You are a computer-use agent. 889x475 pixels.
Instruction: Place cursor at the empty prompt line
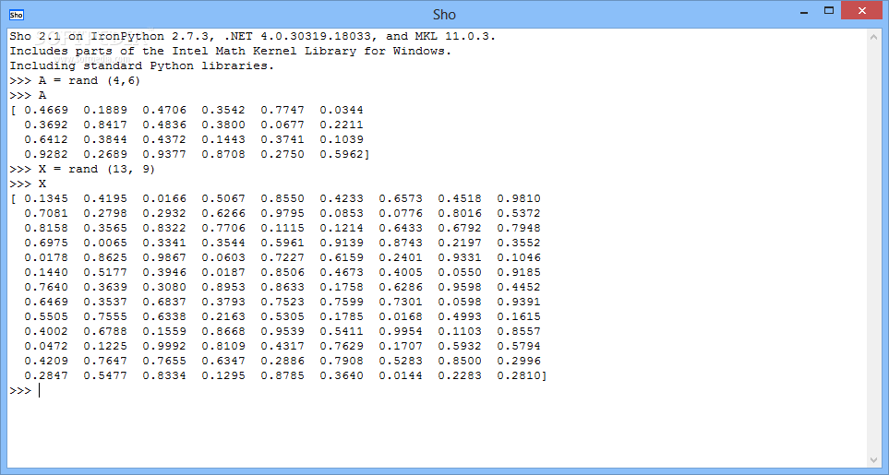(x=437, y=391)
